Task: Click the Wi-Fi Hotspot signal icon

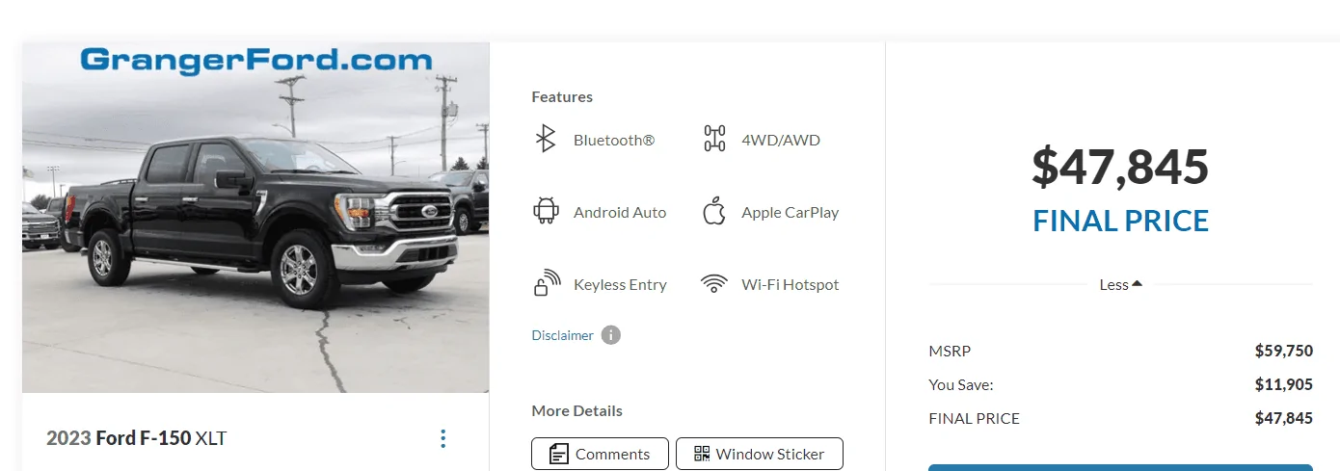Action: (x=714, y=284)
